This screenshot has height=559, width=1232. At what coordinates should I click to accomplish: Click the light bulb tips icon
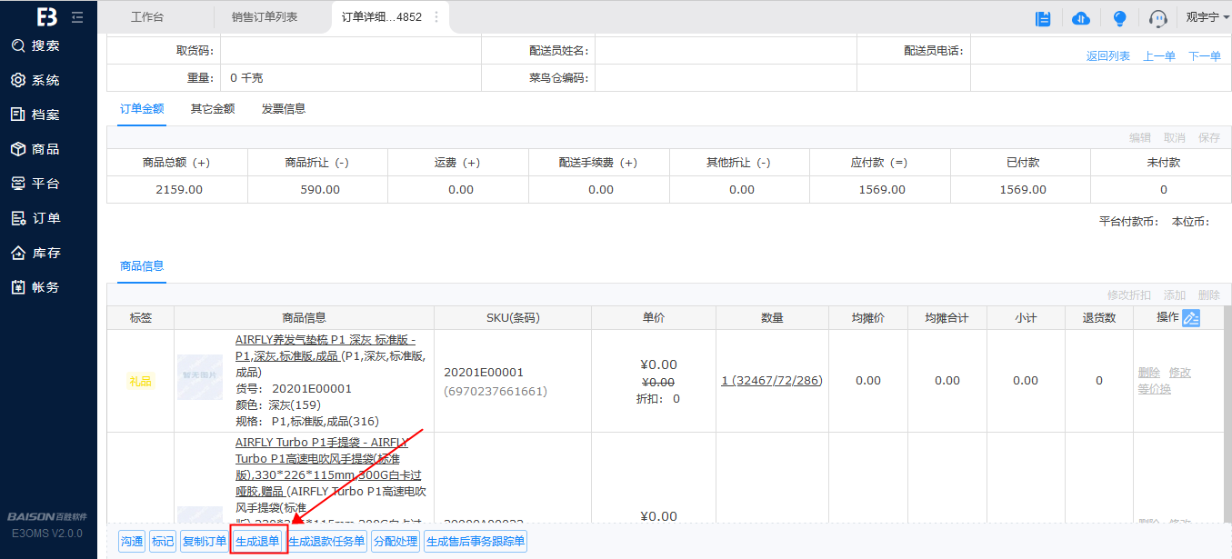click(1120, 18)
